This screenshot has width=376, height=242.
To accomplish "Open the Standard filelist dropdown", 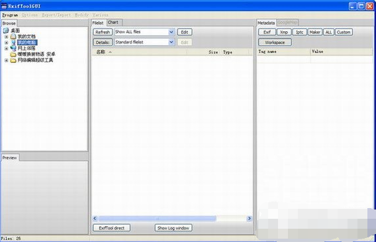I will tap(144, 42).
